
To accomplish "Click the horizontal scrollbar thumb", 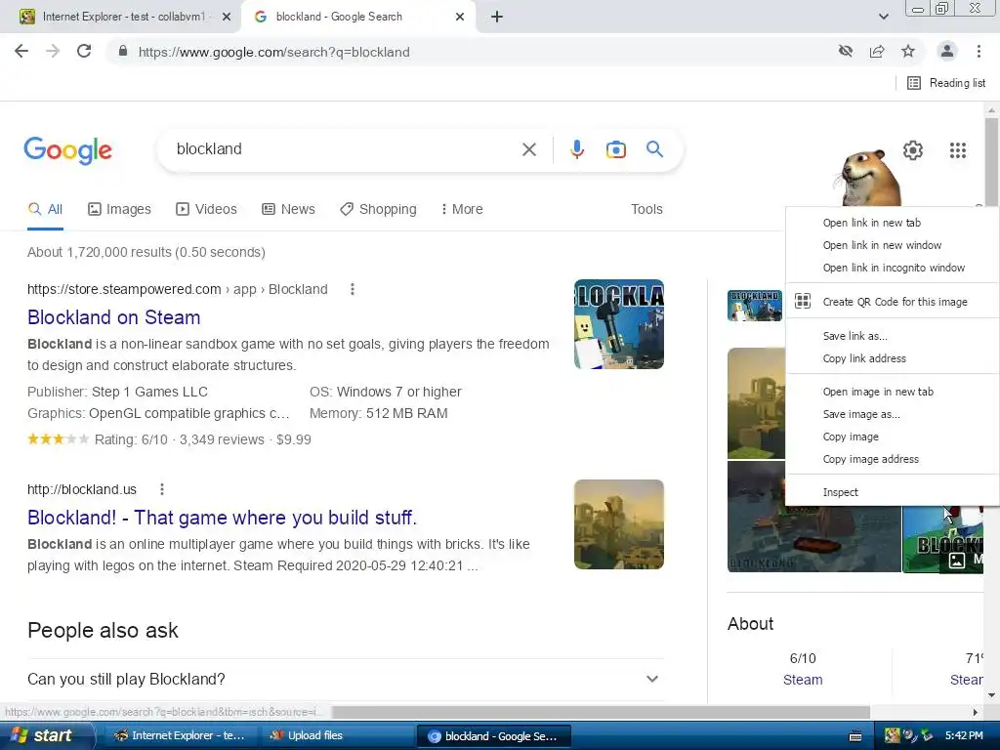I will 601,712.
